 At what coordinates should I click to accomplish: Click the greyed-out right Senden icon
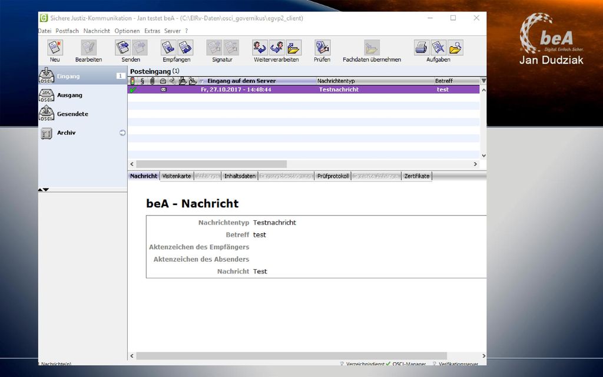[140, 48]
